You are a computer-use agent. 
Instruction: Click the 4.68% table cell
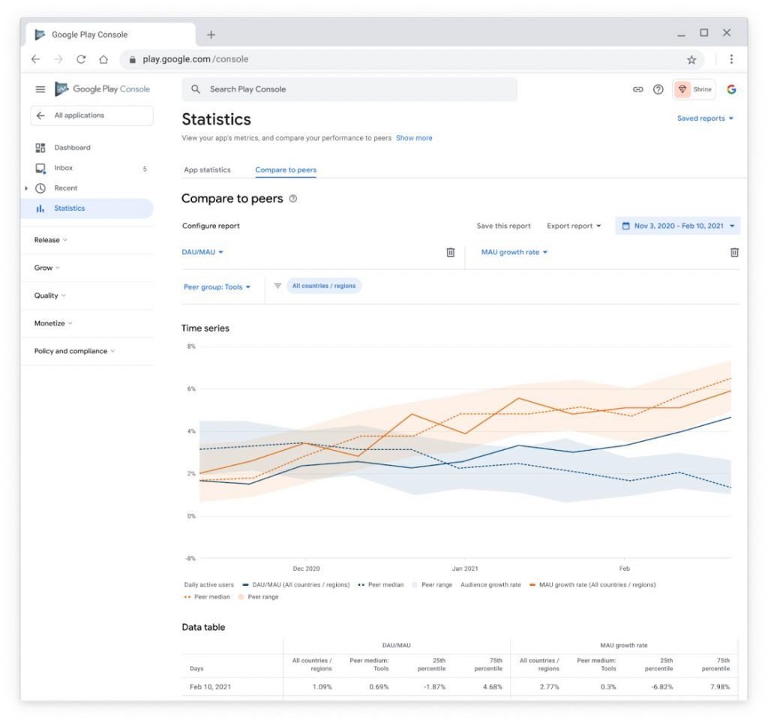[x=492, y=687]
